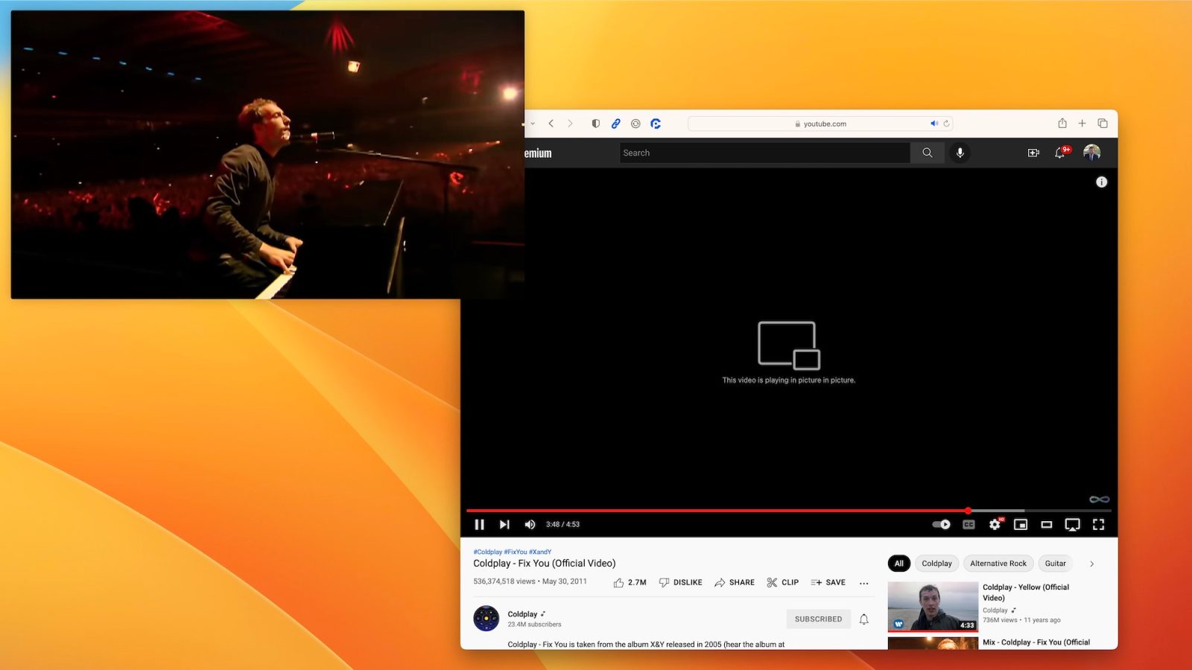
Task: Select the Alternative Rock filter chip
Action: pyautogui.click(x=998, y=564)
